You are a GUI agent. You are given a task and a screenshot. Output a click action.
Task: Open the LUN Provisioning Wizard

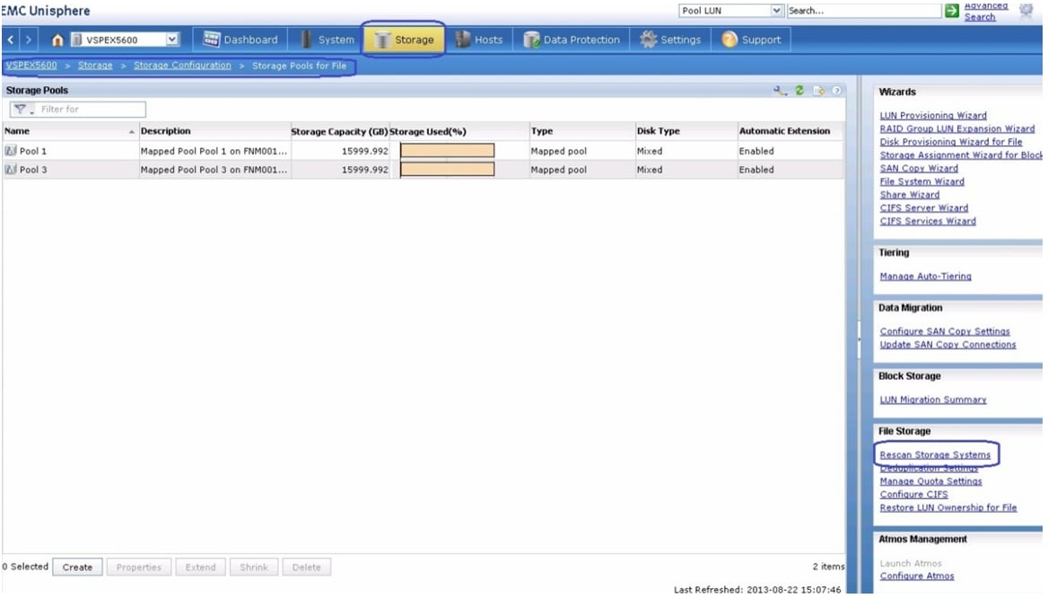tap(933, 116)
